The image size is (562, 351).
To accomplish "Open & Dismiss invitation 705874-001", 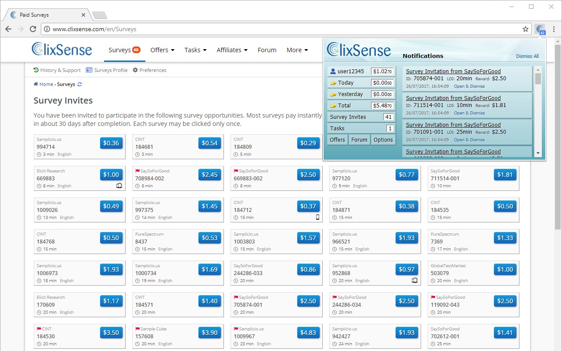I will [x=469, y=86].
